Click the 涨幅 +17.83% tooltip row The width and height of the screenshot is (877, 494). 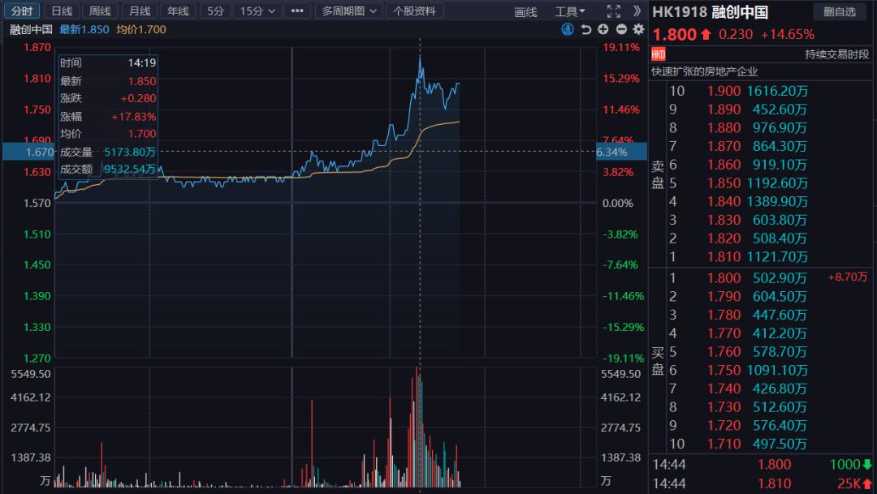click(108, 117)
